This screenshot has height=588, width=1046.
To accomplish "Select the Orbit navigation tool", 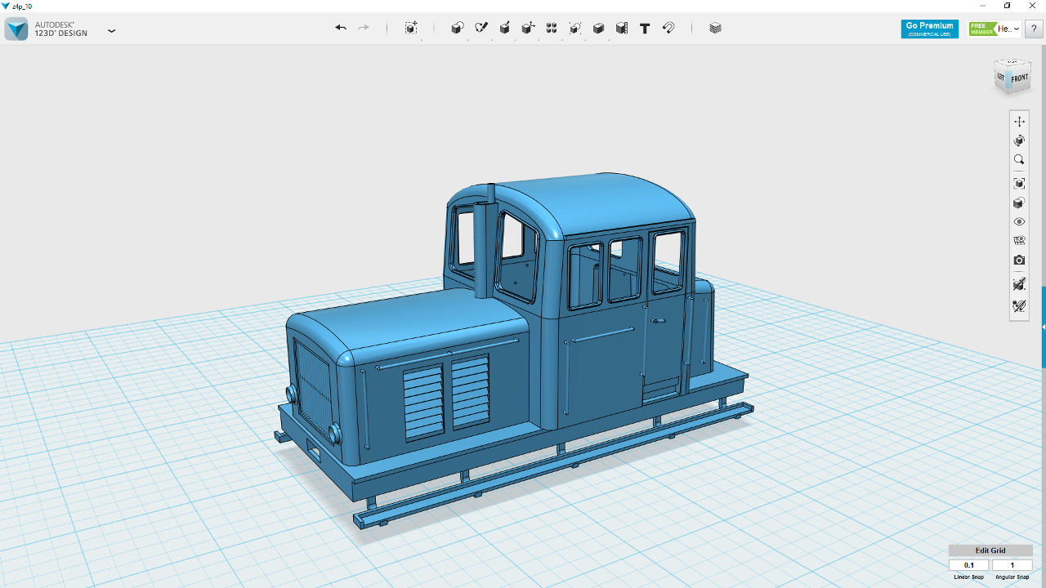I will point(1019,140).
